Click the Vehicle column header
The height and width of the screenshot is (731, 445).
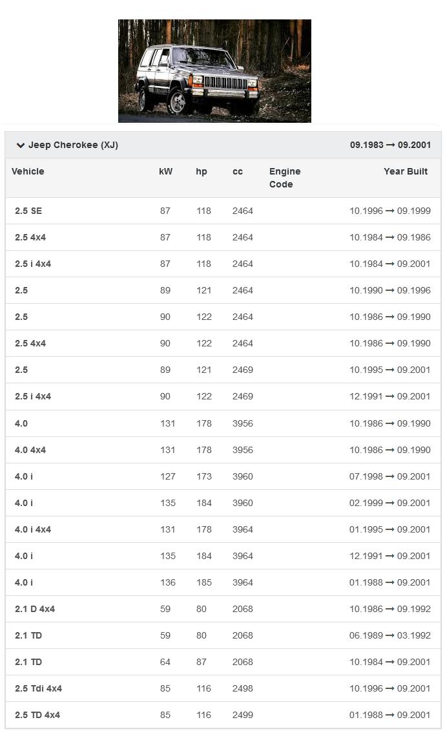[x=28, y=171]
